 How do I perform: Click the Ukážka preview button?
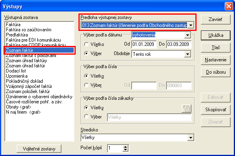point(216,35)
